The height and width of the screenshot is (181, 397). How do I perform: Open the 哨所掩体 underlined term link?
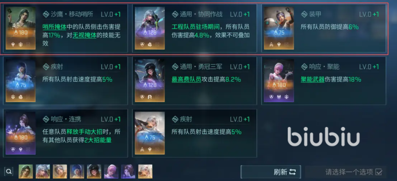(x=55, y=27)
